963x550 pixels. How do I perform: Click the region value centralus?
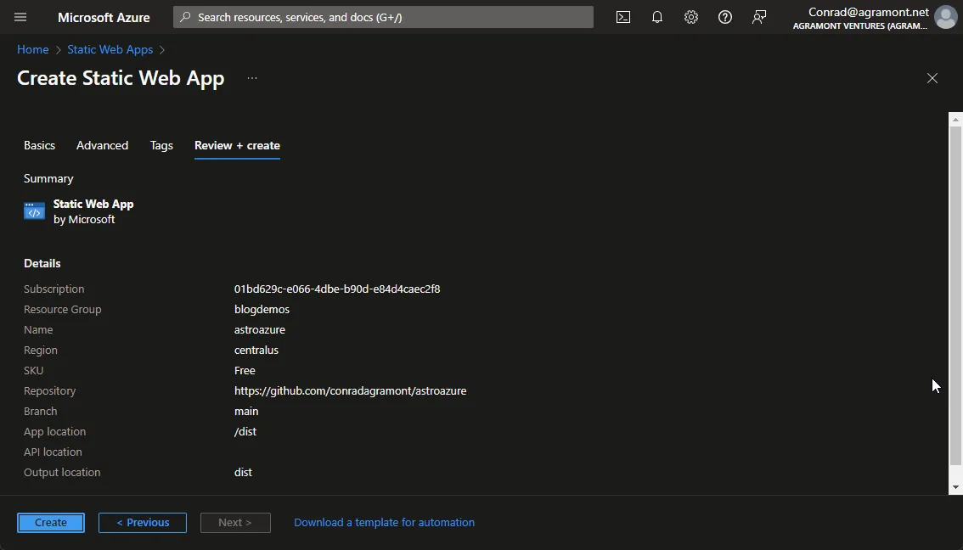[x=256, y=350]
